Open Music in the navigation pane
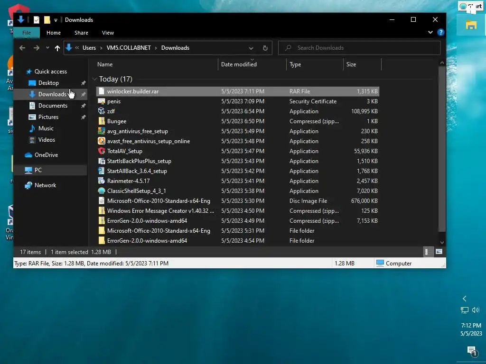 pyautogui.click(x=46, y=128)
